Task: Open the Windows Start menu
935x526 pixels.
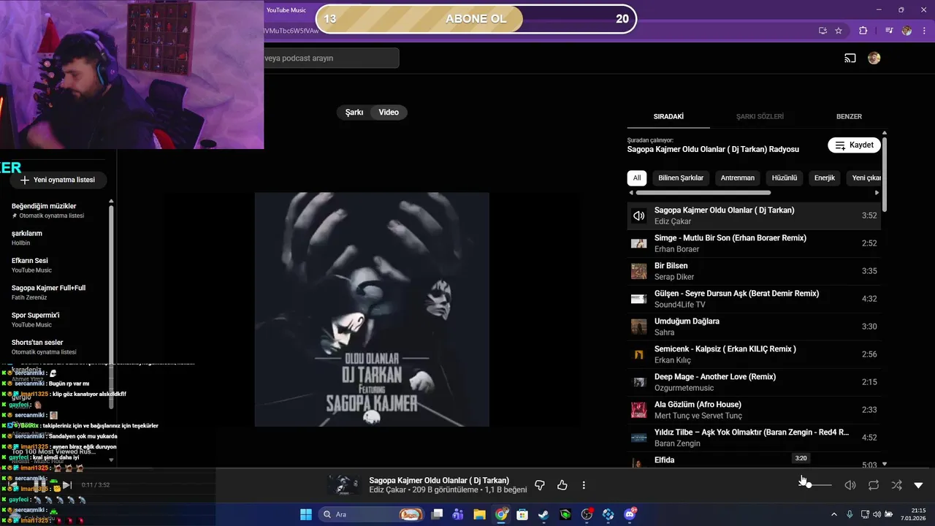Action: coord(305,514)
